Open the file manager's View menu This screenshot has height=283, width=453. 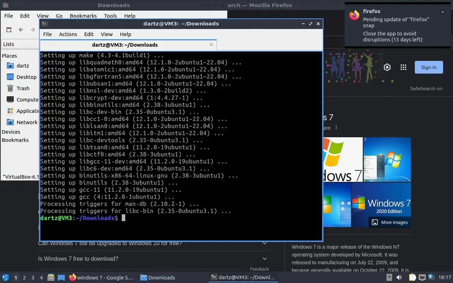42,16
